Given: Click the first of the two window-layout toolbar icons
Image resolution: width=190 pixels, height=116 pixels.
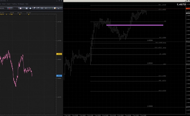Looking at the screenshot, I should tap(27, 8).
